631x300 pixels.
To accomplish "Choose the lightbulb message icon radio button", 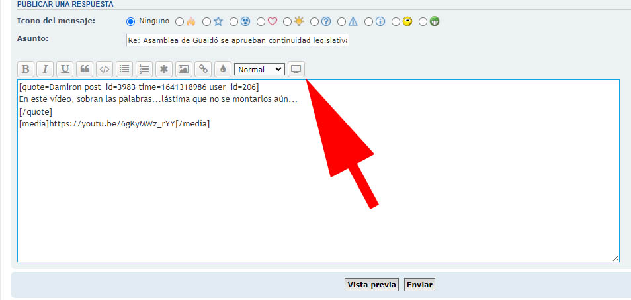I will click(x=287, y=21).
